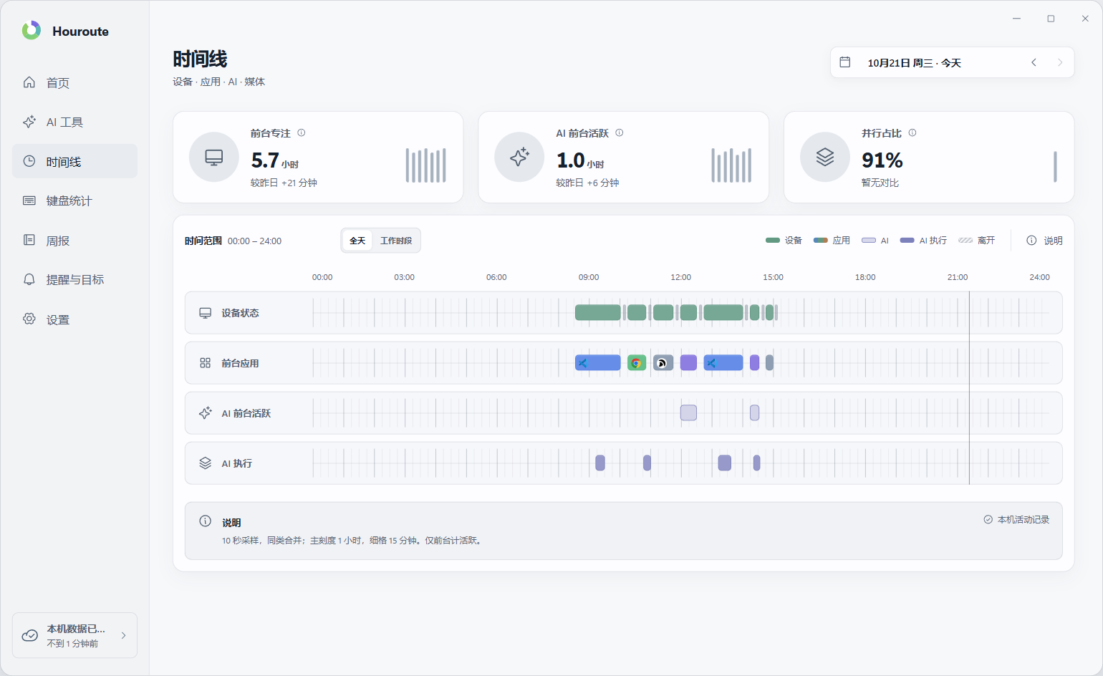Toggle the AI 执行 legend item
This screenshot has width=1103, height=676.
(x=923, y=241)
